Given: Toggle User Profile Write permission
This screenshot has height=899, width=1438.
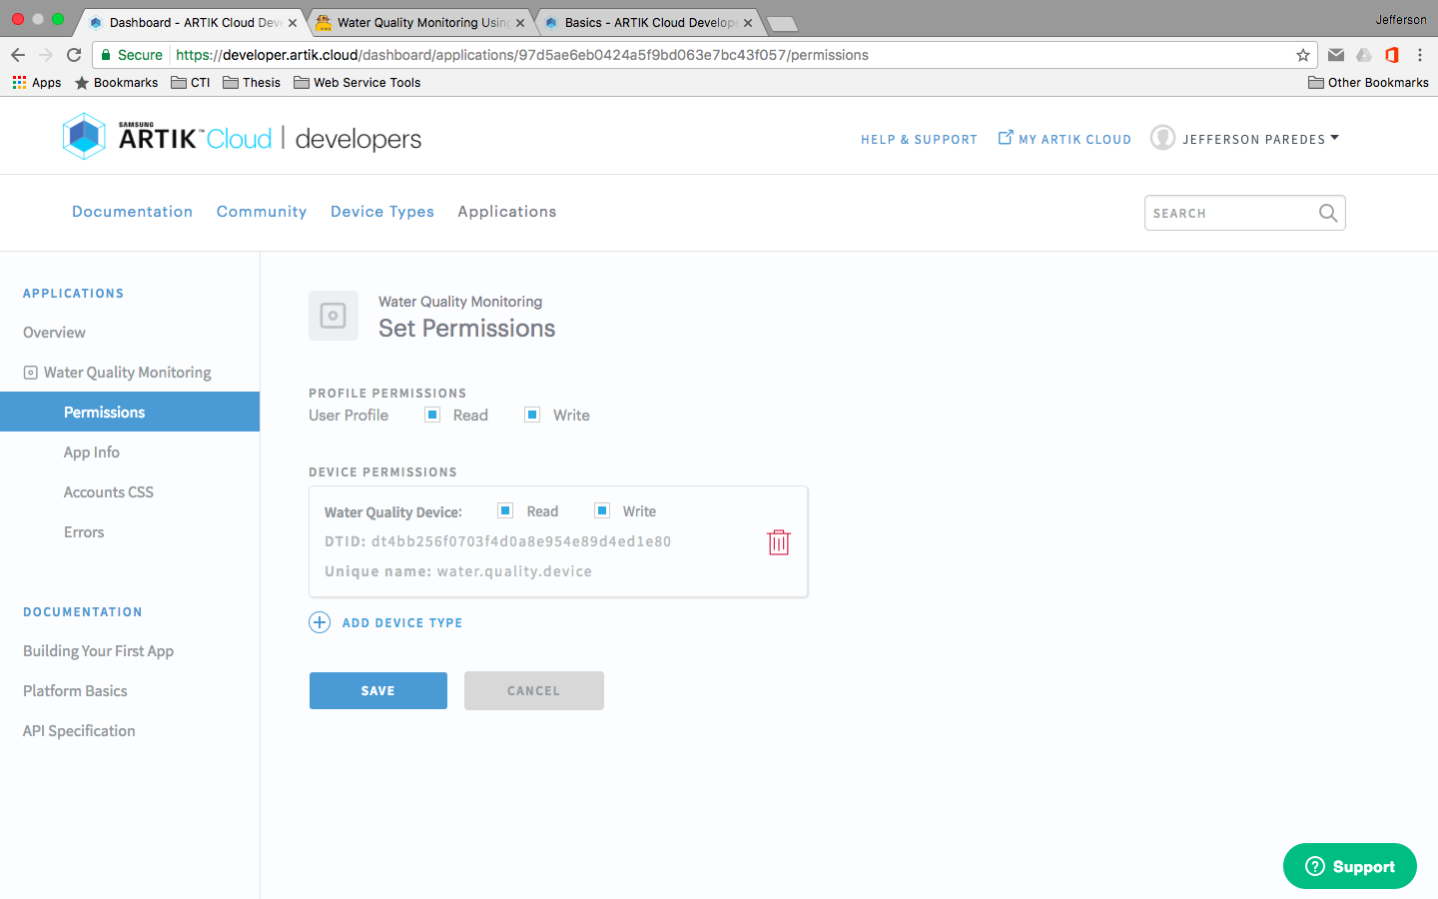Looking at the screenshot, I should 532,415.
